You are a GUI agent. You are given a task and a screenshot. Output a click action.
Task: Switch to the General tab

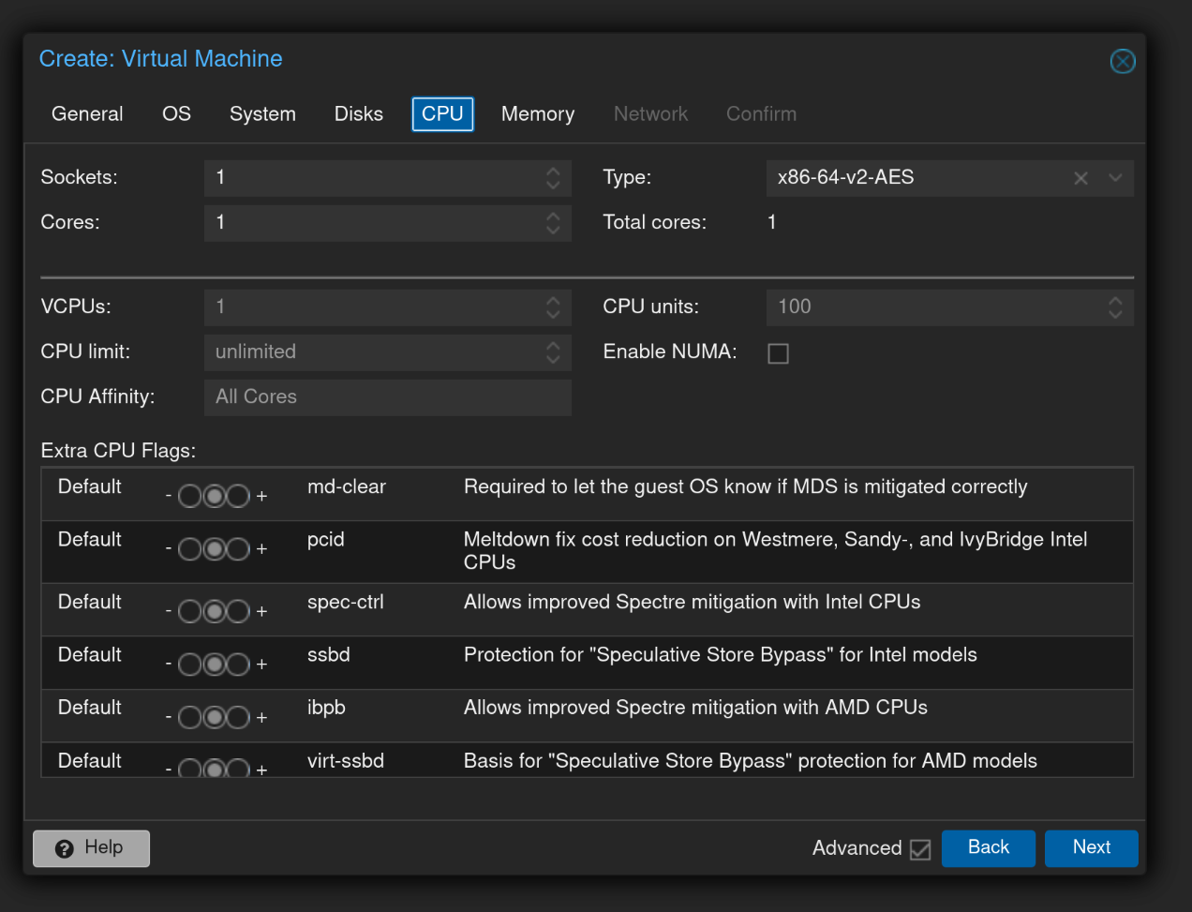click(87, 114)
